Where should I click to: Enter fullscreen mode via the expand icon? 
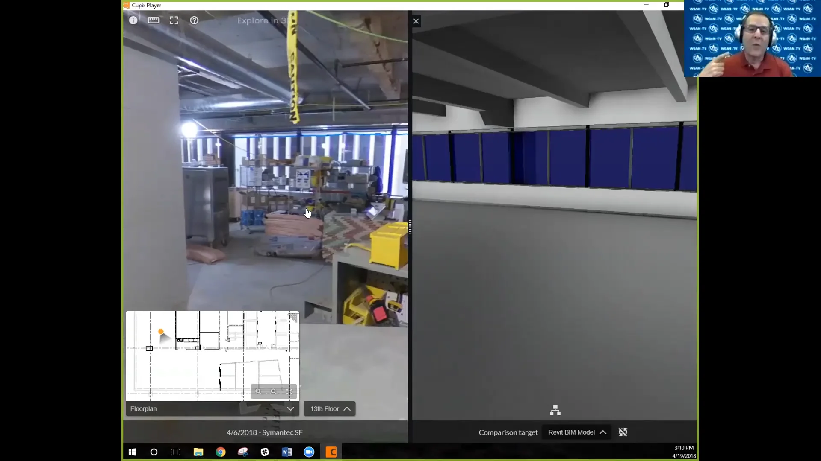pyautogui.click(x=174, y=20)
